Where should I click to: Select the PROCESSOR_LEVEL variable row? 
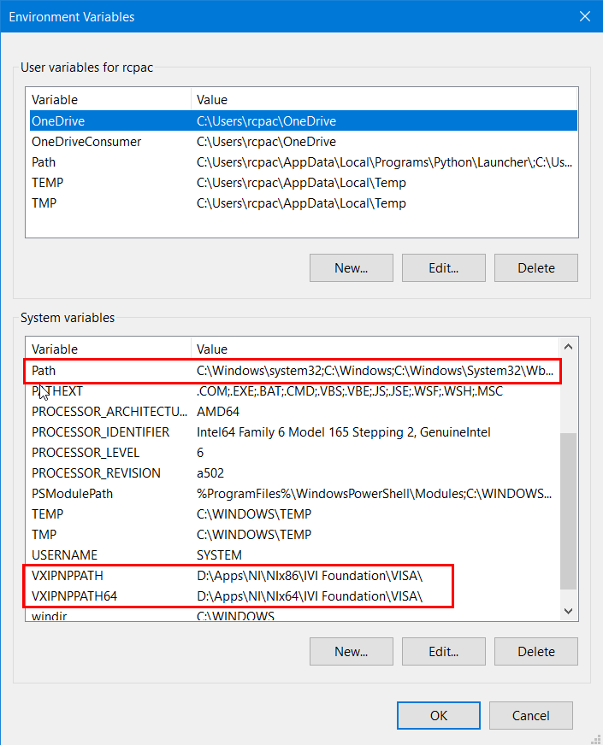[293, 452]
